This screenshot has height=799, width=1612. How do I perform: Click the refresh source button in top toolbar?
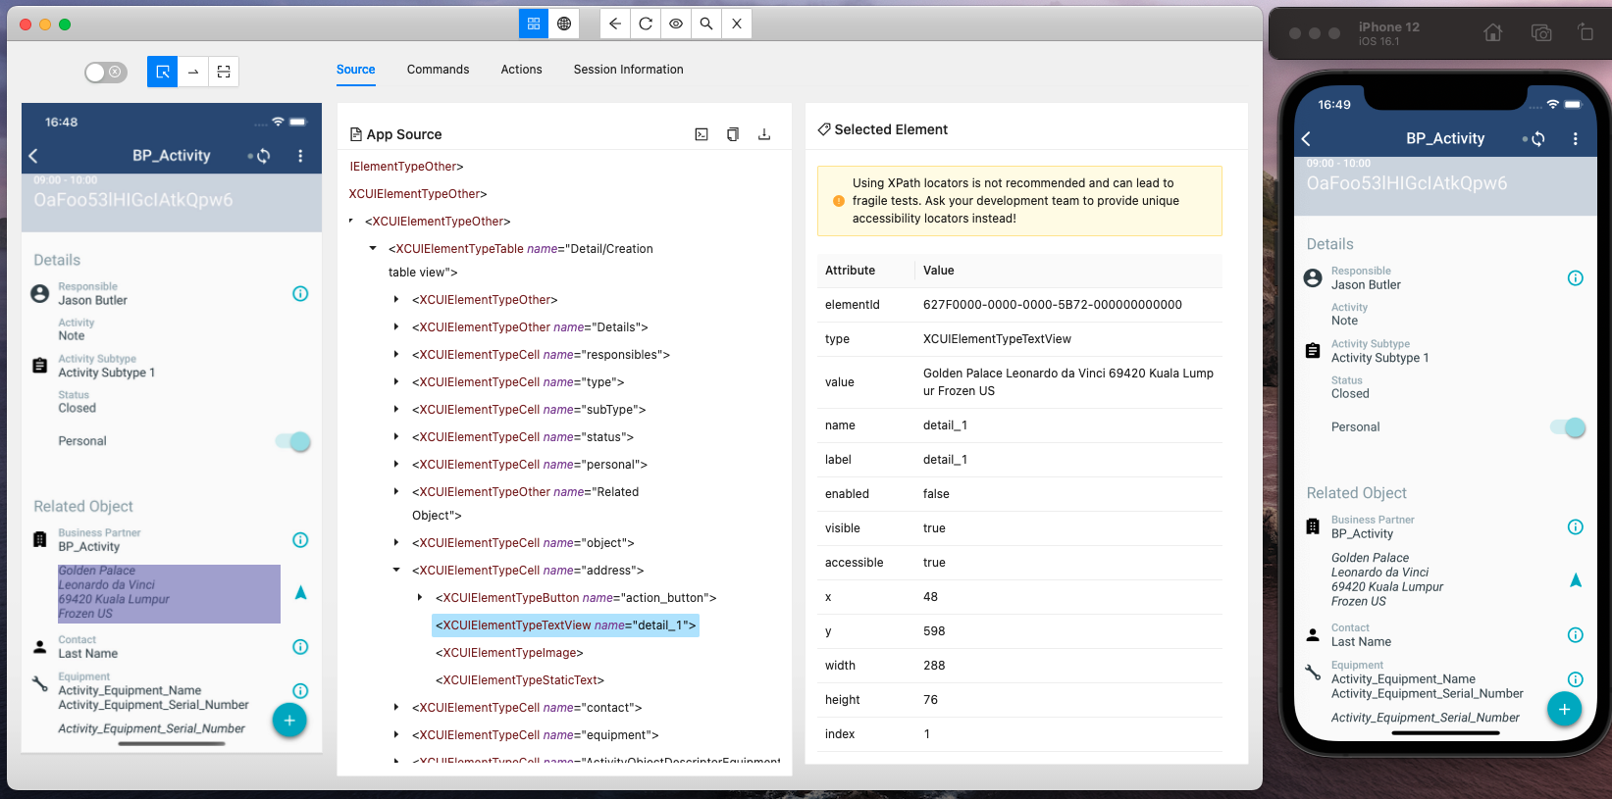[x=646, y=24]
